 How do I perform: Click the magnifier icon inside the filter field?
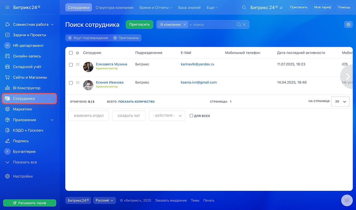239,25
